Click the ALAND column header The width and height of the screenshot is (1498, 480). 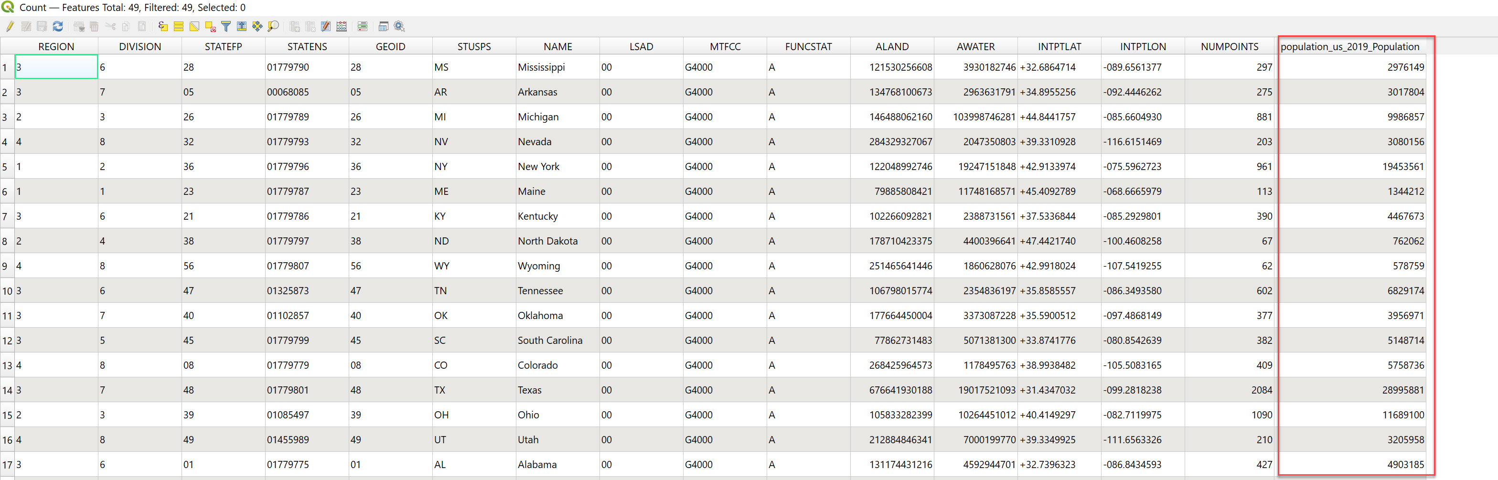[892, 46]
